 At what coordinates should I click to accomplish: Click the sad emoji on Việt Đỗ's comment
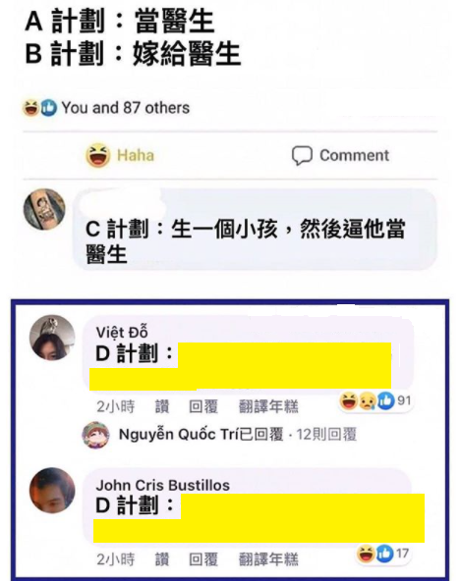point(367,401)
